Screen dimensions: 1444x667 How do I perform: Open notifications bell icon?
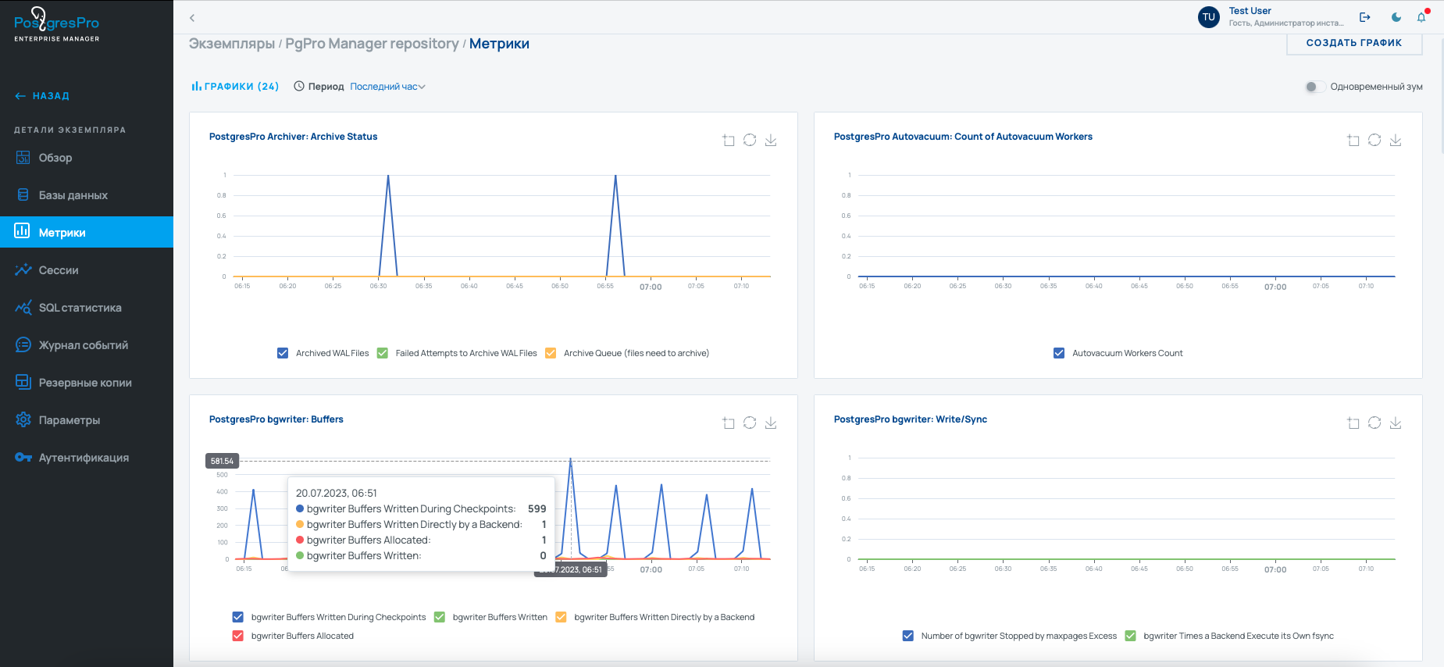click(1421, 17)
